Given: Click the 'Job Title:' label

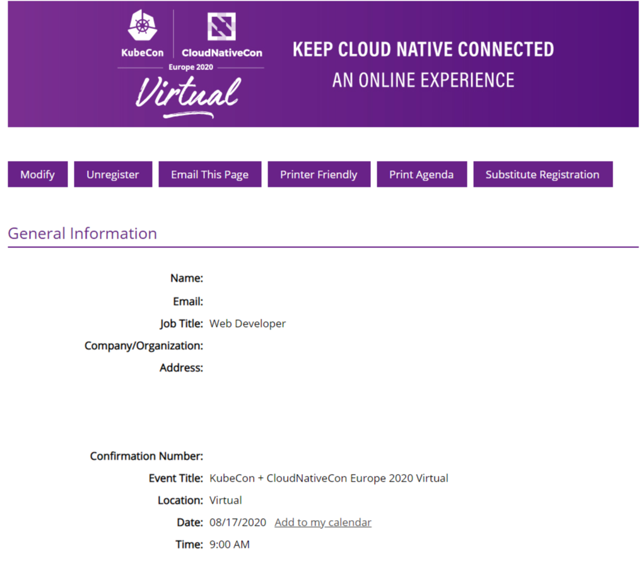Looking at the screenshot, I should tap(182, 323).
